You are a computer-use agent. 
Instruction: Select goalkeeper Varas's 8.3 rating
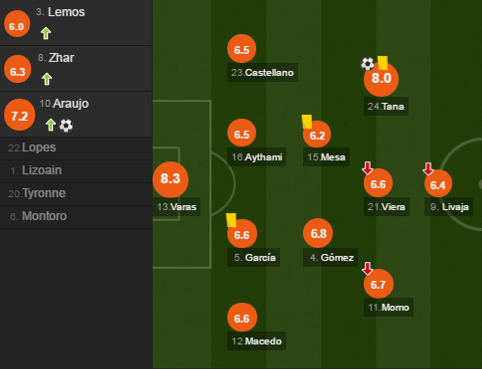(x=170, y=179)
